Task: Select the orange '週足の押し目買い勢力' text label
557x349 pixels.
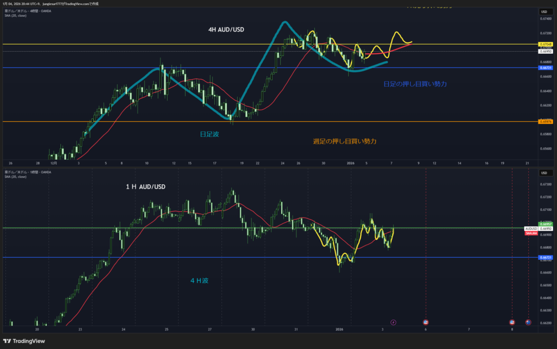Action: (345, 141)
